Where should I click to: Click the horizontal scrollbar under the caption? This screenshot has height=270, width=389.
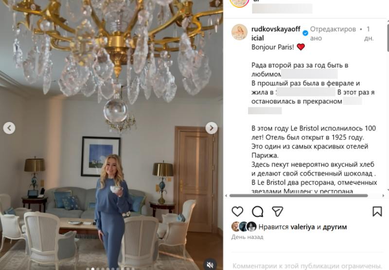[x=299, y=195]
